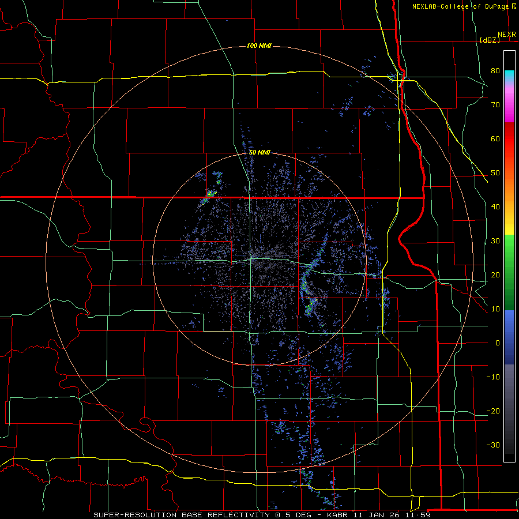Click the 100 NMI range ring label
The width and height of the screenshot is (519, 519).
tap(259, 46)
